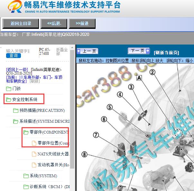This screenshot has width=194, height=191.
Task: Expand the 诊断系统(BCM) folder icon
Action: coord(26,187)
